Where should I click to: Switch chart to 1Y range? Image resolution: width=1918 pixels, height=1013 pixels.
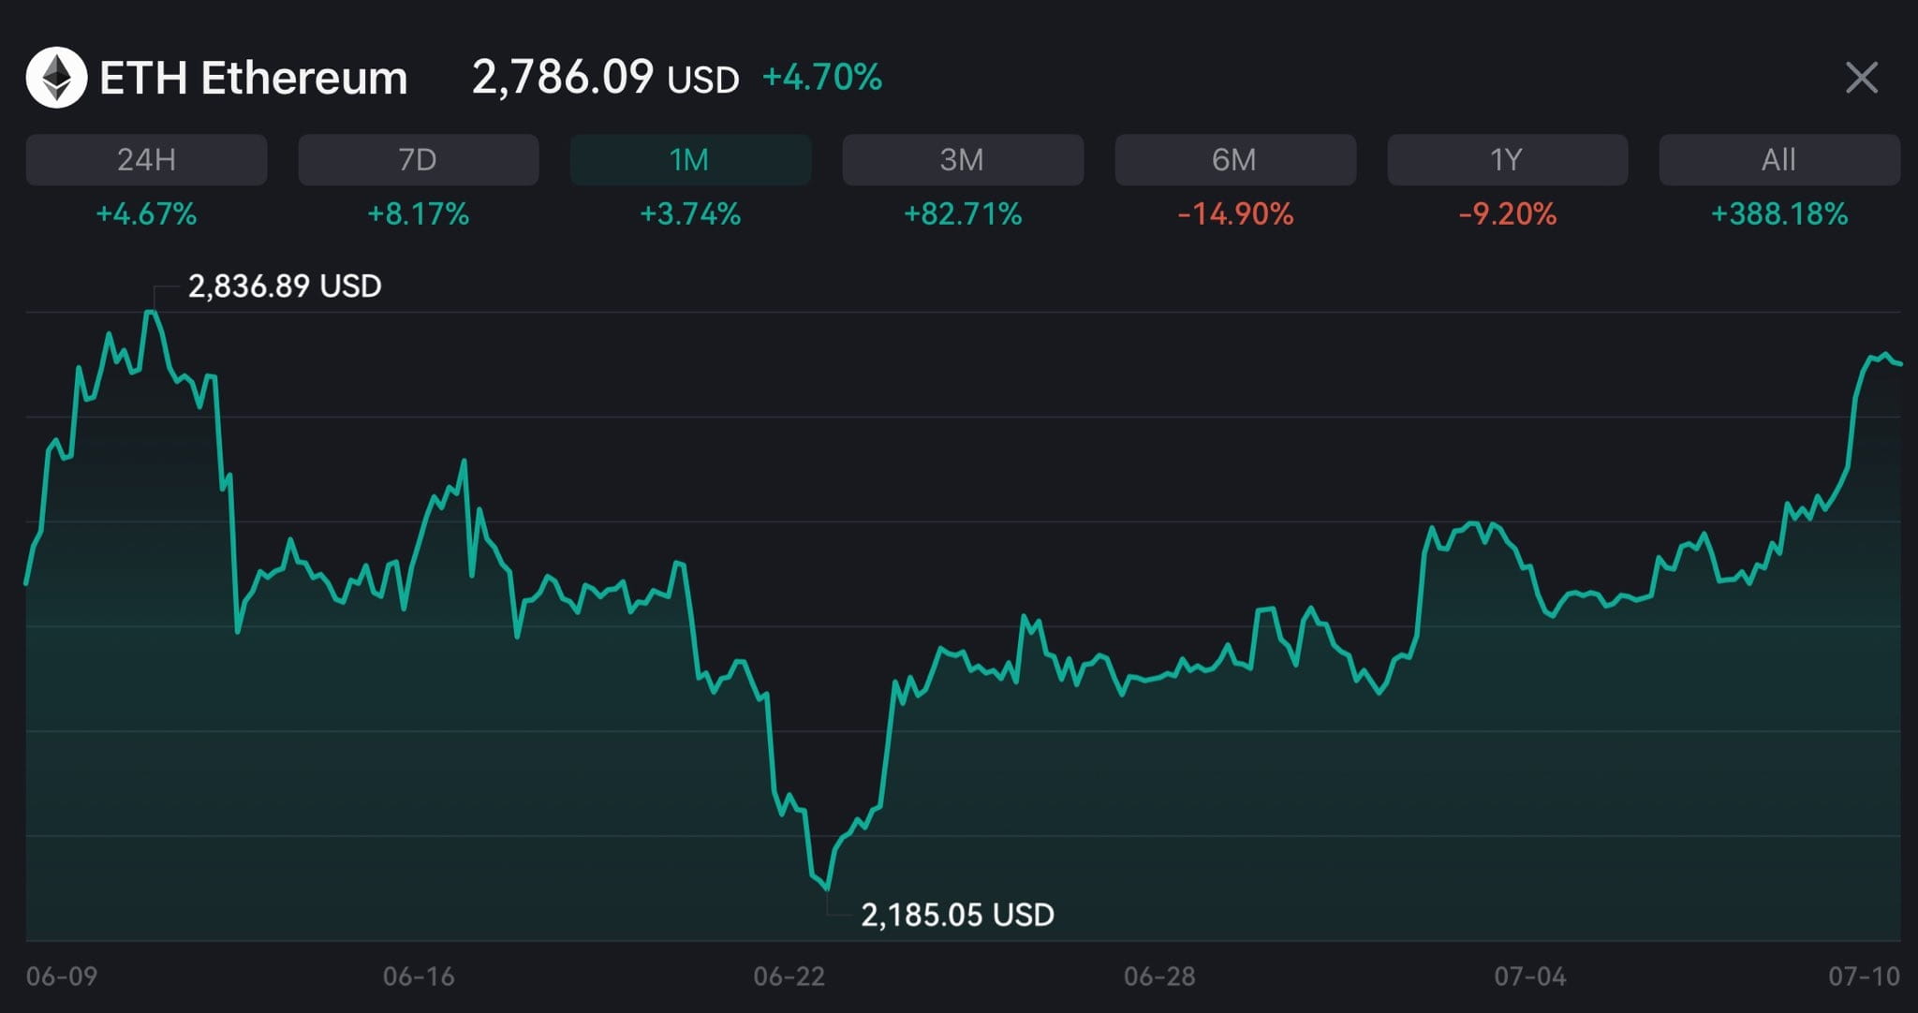click(1508, 159)
